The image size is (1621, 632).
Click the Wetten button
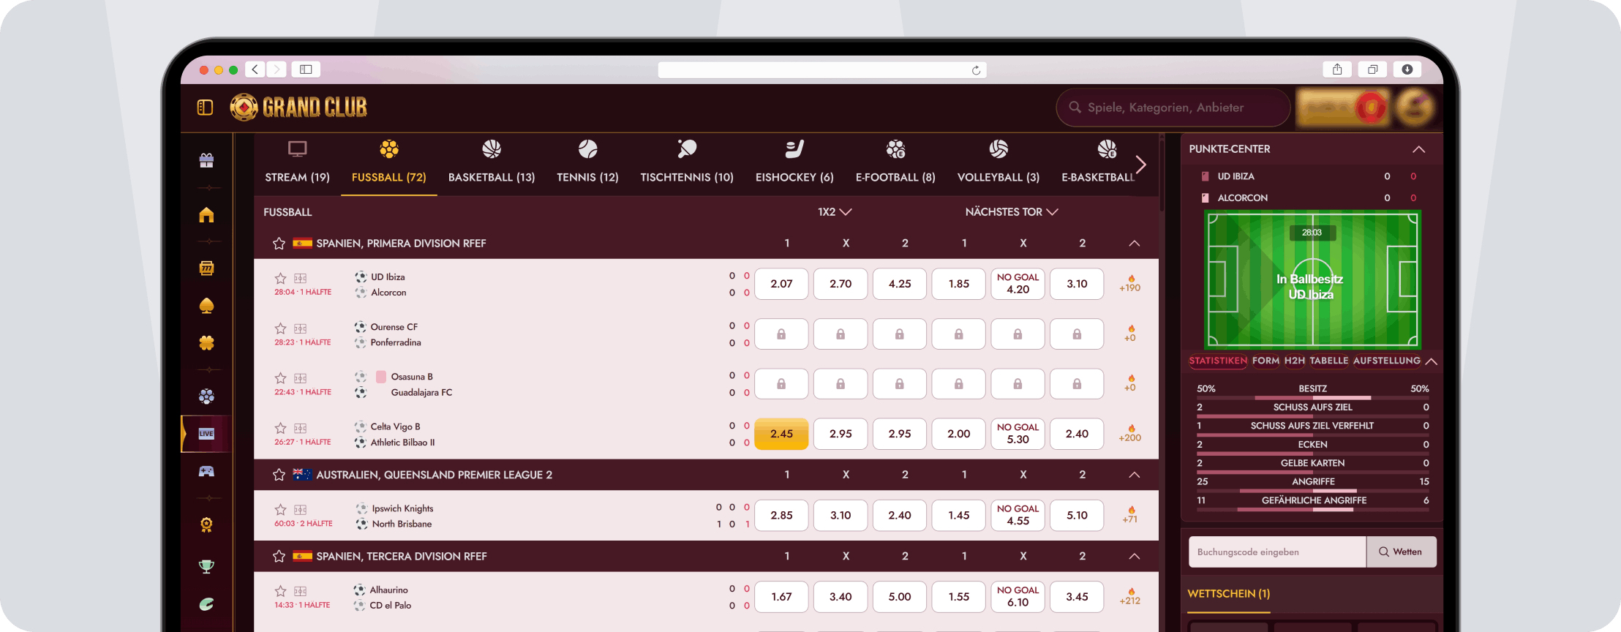click(x=1401, y=552)
